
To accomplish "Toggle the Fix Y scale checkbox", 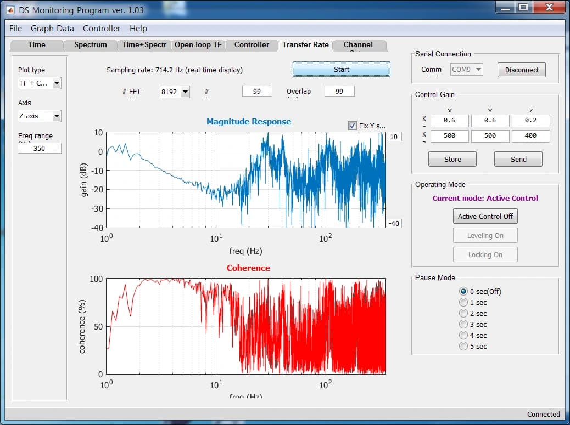I will (x=352, y=126).
